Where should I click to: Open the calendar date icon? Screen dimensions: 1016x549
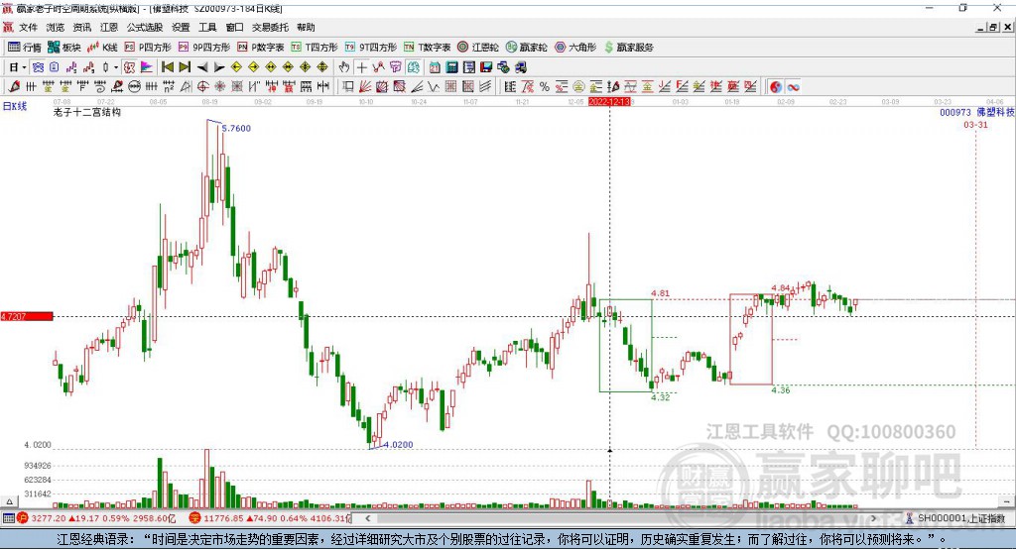pos(435,67)
